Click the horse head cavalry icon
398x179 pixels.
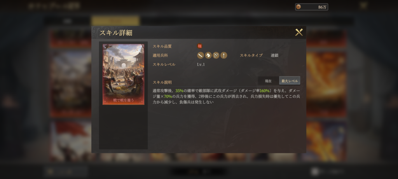click(208, 55)
